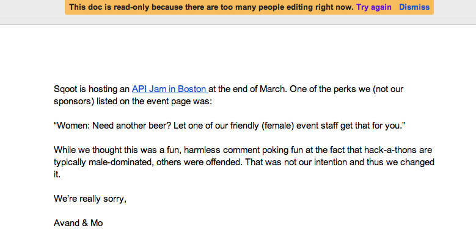Click the word 'hack-a-thons' in the text

[x=387, y=150]
